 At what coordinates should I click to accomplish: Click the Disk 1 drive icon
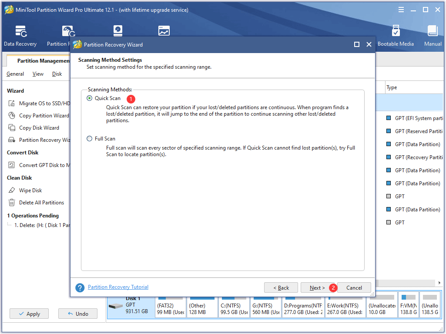pos(115,306)
